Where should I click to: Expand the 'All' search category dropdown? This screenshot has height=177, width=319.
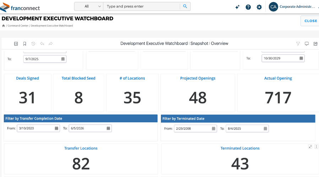[x=89, y=6]
